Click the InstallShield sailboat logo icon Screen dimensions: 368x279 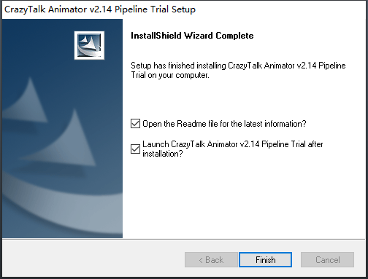point(89,45)
